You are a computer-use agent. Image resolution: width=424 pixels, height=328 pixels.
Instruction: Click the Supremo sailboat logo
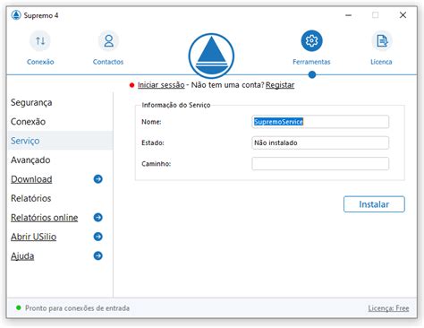(x=211, y=56)
